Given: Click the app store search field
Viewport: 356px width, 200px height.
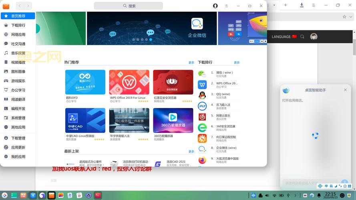Looking at the screenshot, I should 128,6.
